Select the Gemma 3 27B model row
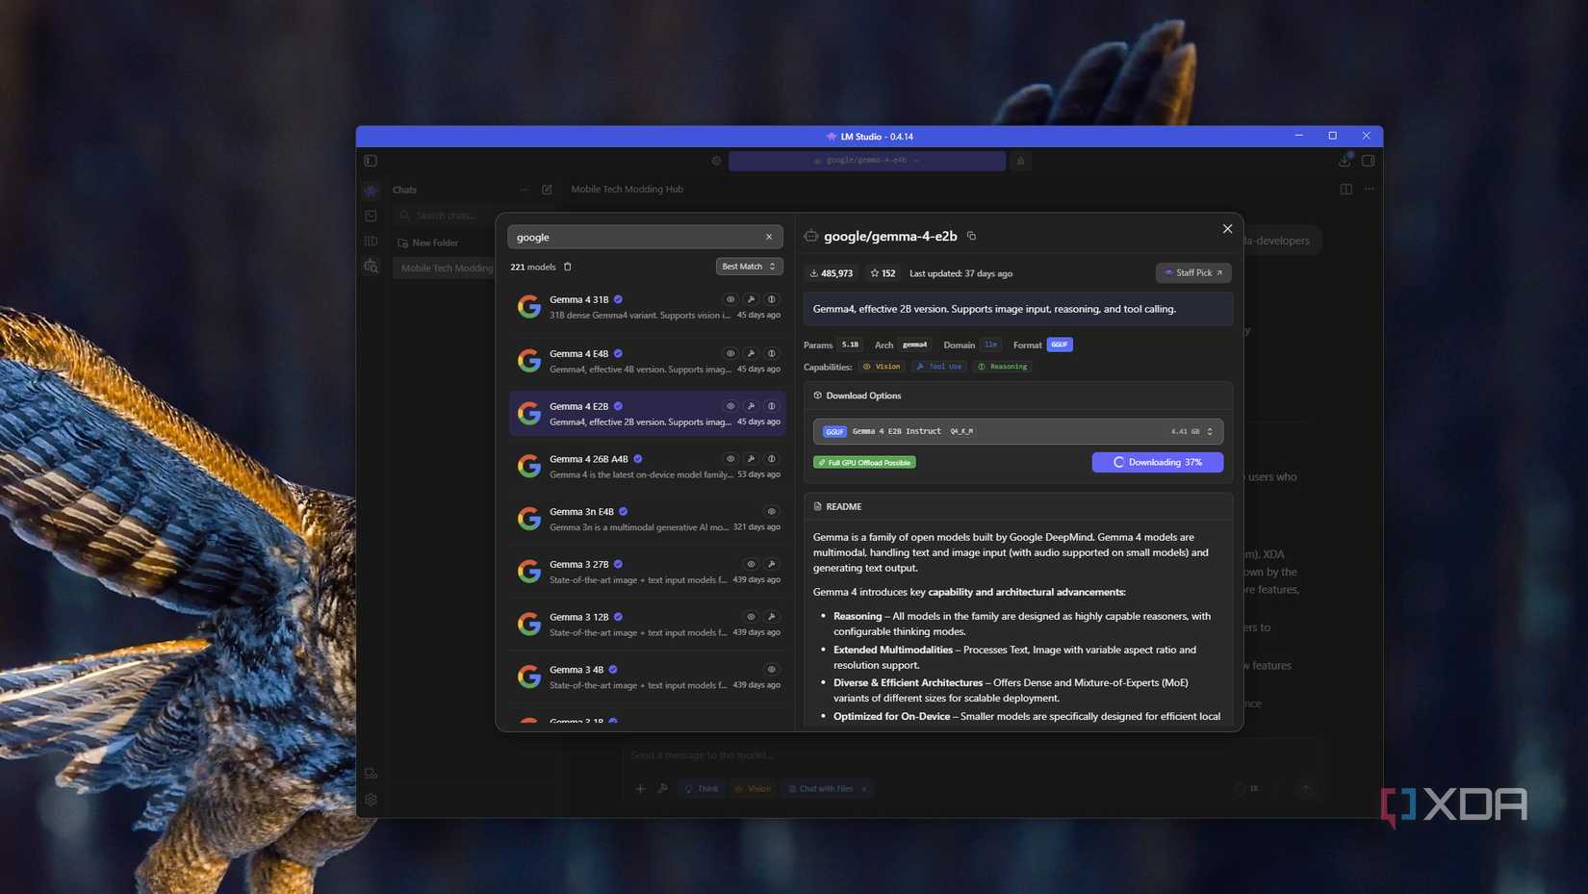The height and width of the screenshot is (894, 1588). coord(647,572)
